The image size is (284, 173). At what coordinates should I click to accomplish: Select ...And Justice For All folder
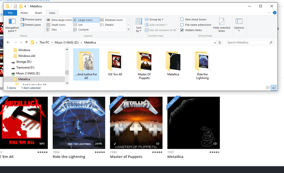pos(86,64)
